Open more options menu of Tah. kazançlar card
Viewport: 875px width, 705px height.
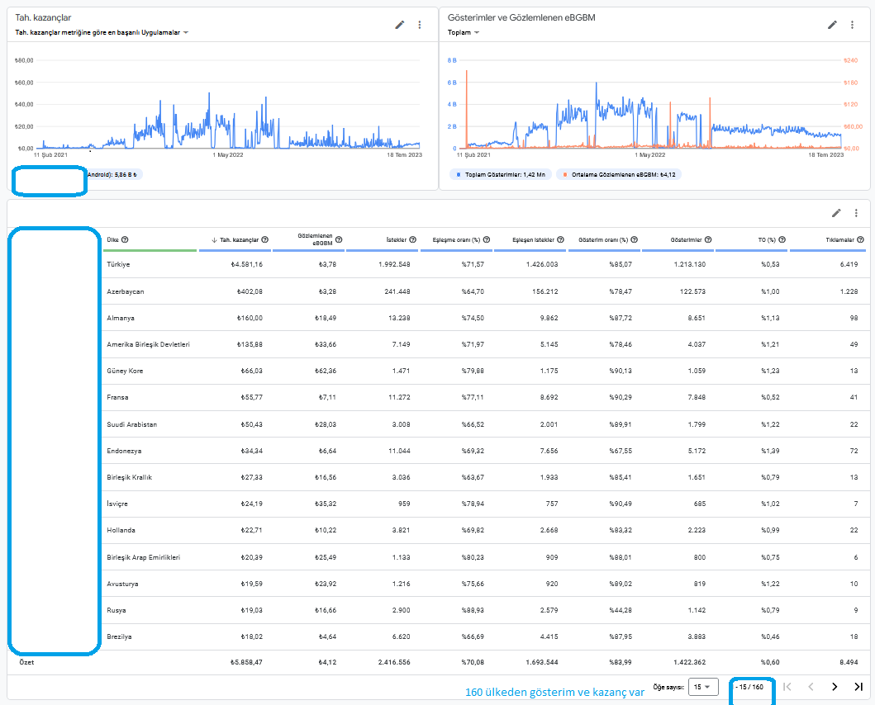coord(420,25)
